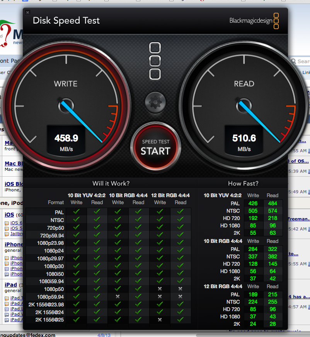Viewport: 310px width, 337px height.
Task: Click X mark for 1080p50 12 Bit RGB Write
Action: [x=160, y=289]
